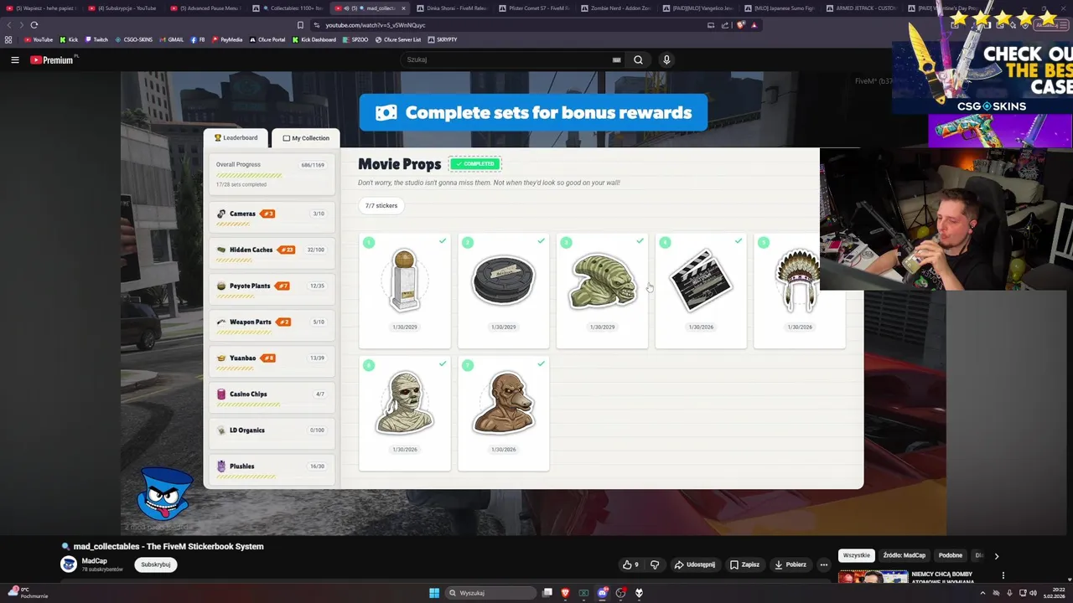Click the Zapisz save button
The height and width of the screenshot is (603, 1073).
point(744,564)
